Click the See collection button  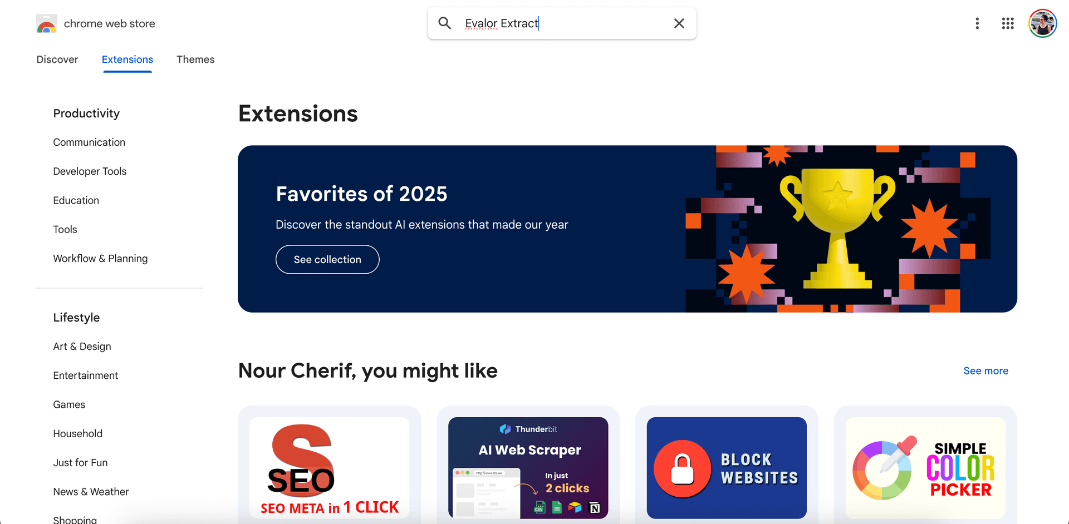coord(327,260)
